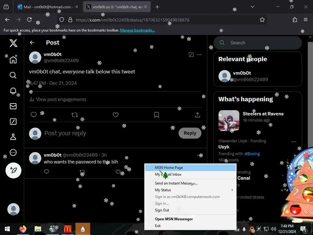Open Firefox extensions puzzle icon

click(295, 20)
